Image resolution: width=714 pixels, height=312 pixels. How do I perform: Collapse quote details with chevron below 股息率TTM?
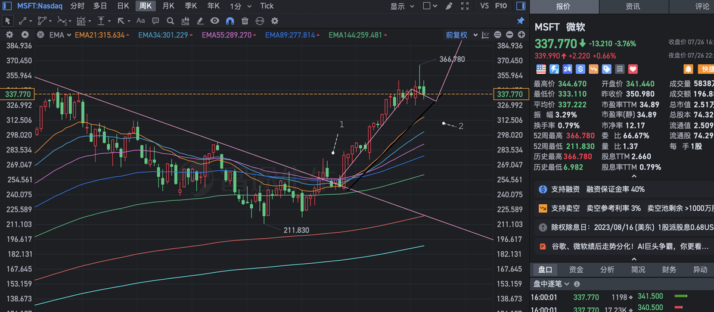click(634, 176)
